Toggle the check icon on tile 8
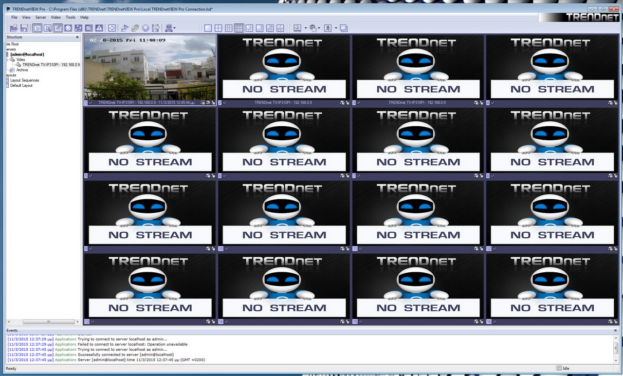Image resolution: width=623 pixels, height=376 pixels. tap(493, 176)
